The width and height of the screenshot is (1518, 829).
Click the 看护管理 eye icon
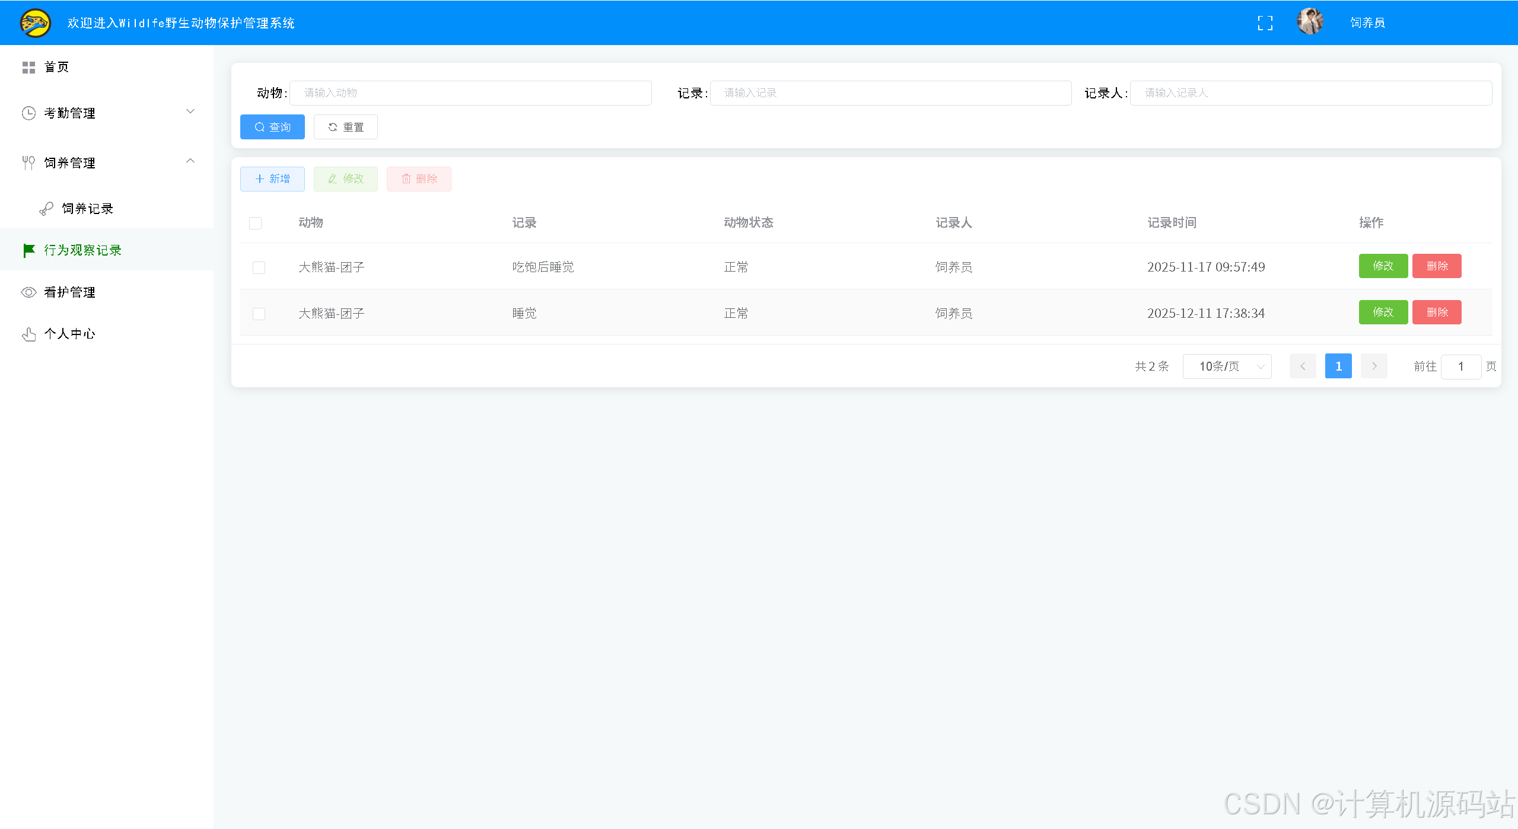pos(28,292)
